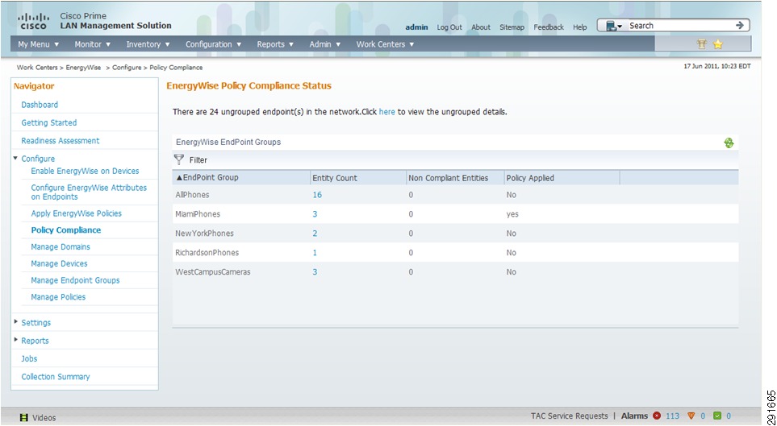The height and width of the screenshot is (426, 777).
Task: Select Apply EnergyWise Policies
Action: tap(77, 213)
